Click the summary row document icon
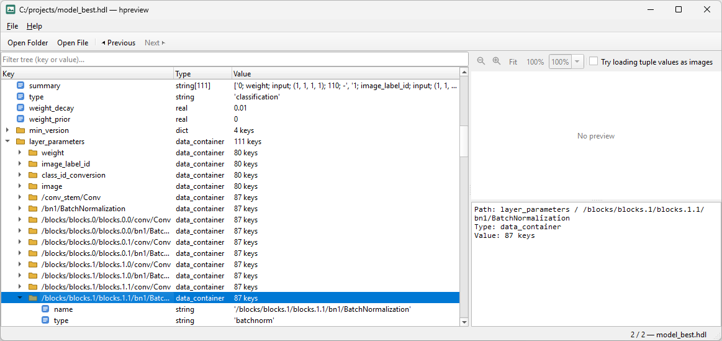Image resolution: width=722 pixels, height=341 pixels. (20, 86)
